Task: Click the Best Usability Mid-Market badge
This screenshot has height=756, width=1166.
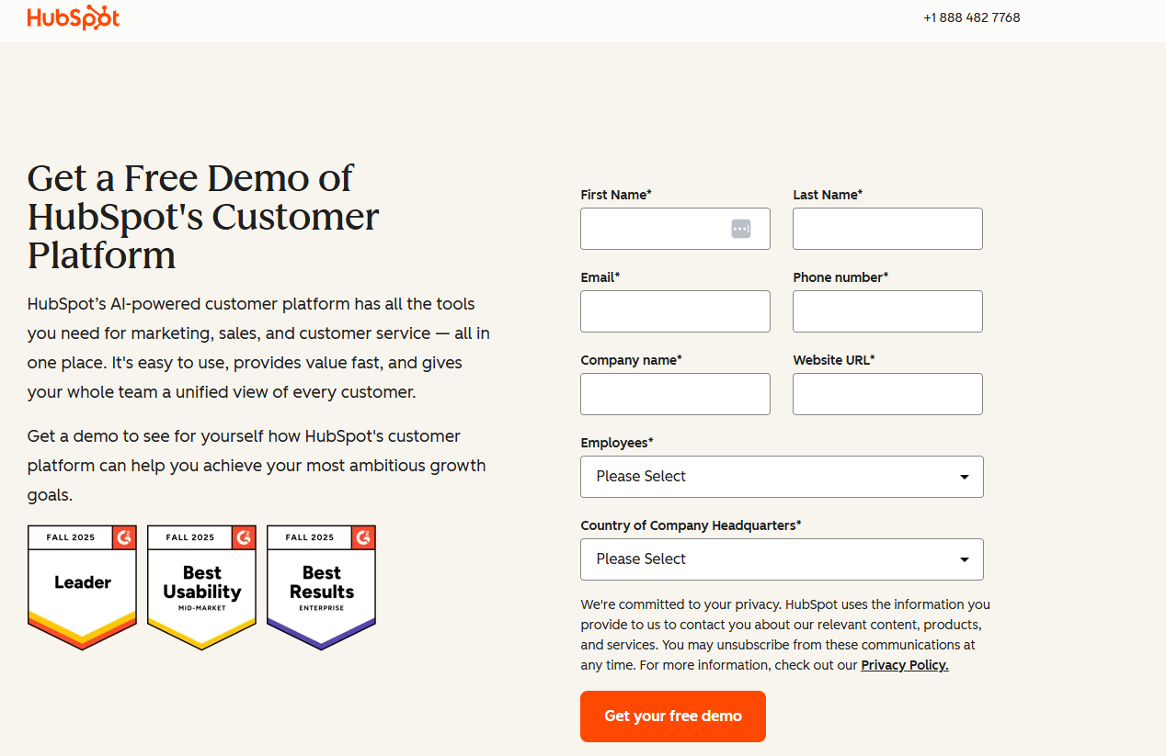Action: coord(201,587)
